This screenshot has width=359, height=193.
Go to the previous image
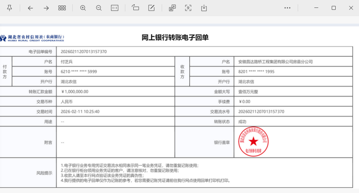tap(30, 8)
